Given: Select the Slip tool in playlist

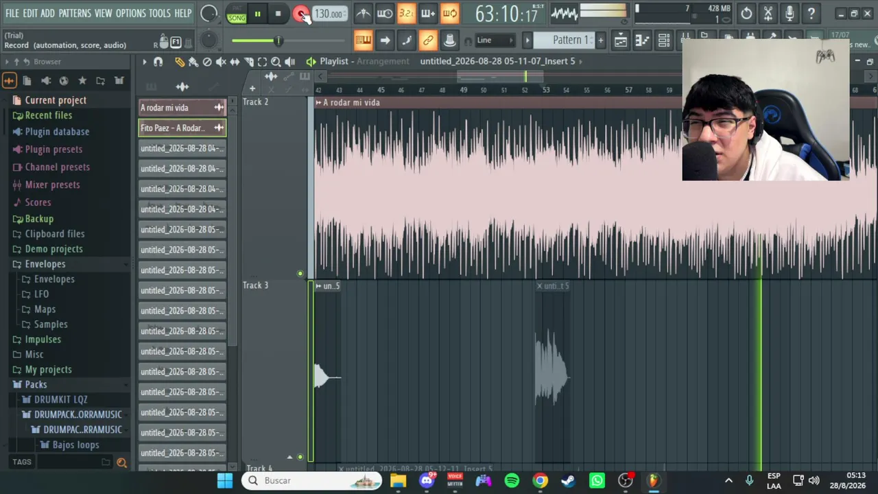Looking at the screenshot, I should click(235, 62).
